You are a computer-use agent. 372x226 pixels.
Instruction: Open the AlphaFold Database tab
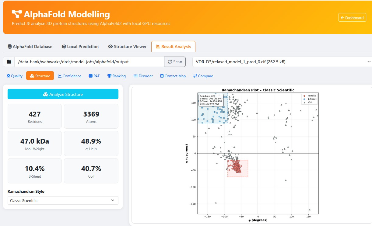(x=30, y=47)
